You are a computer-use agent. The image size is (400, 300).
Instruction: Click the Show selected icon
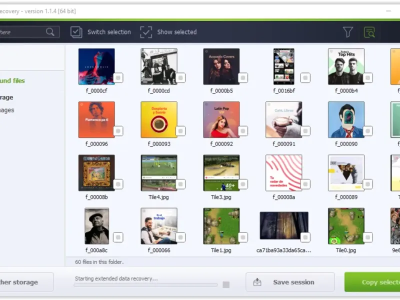tap(146, 32)
